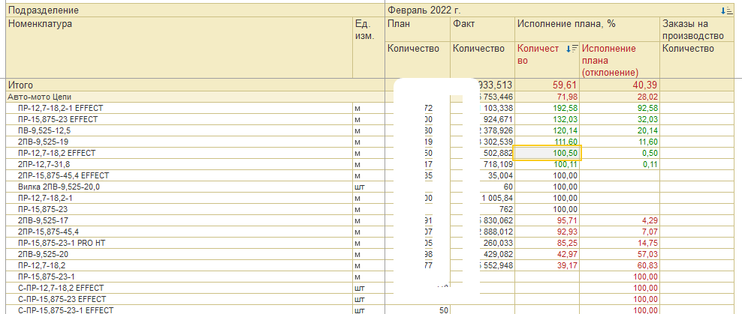Select the Итого row label
Viewport: 742px width, 314px height.
[x=20, y=85]
